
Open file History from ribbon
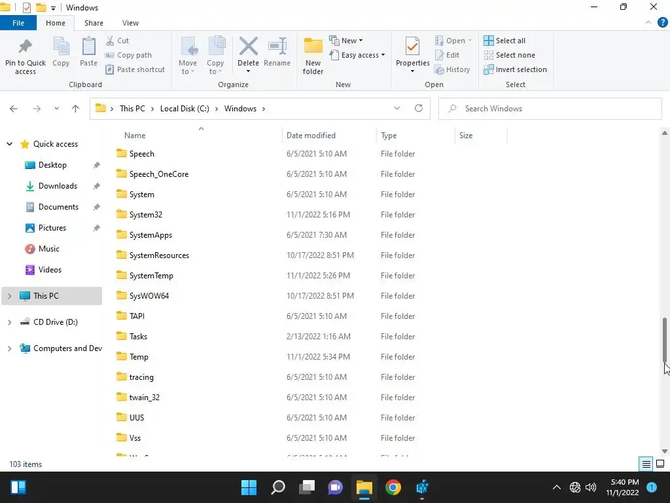coord(452,69)
